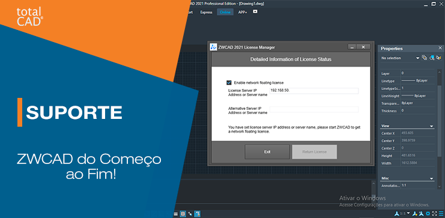This screenshot has height=218, width=445.
Task: Open the Express ribbon tab
Action: (207, 12)
